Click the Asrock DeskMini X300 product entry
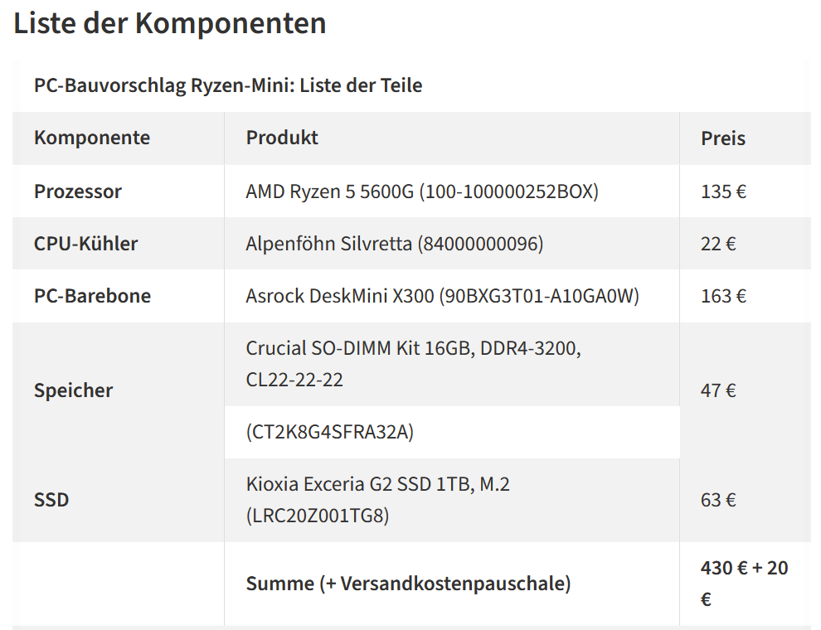Screen dimensions: 821x630 [443, 296]
